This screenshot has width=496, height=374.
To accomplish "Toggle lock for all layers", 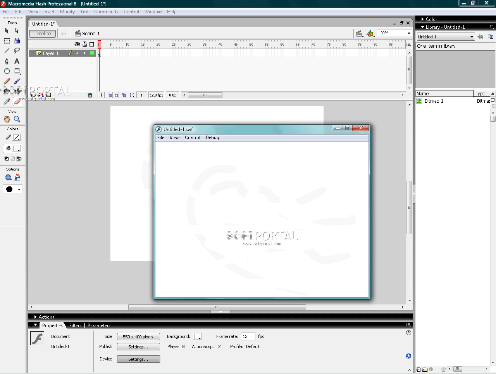I will 84,44.
